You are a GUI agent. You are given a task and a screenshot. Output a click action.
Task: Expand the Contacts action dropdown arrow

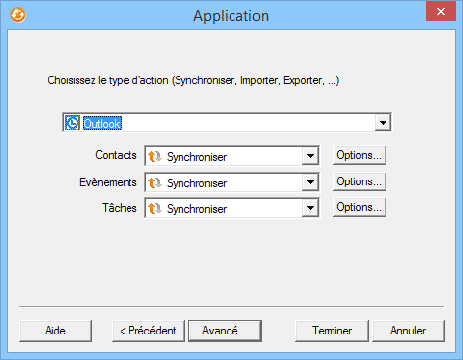(310, 156)
